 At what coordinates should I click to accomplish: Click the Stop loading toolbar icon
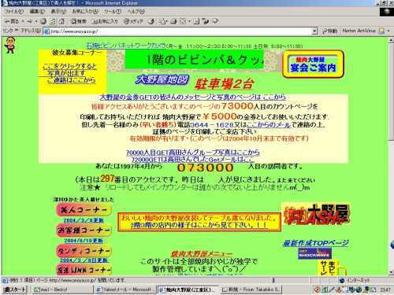point(43,21)
